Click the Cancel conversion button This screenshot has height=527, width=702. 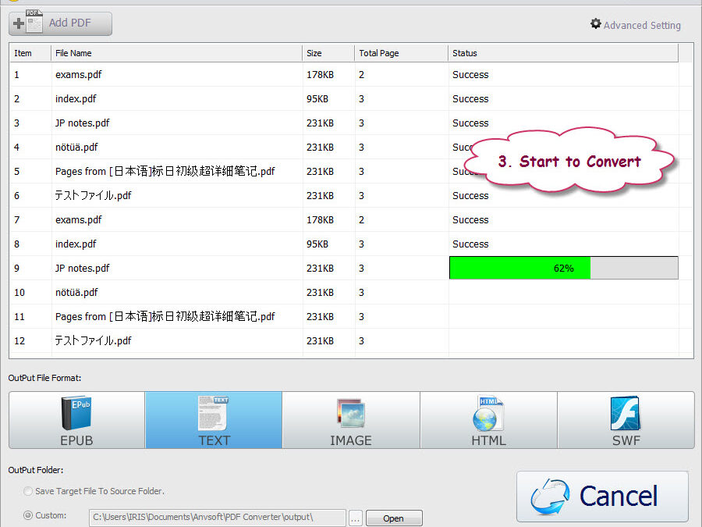(602, 496)
